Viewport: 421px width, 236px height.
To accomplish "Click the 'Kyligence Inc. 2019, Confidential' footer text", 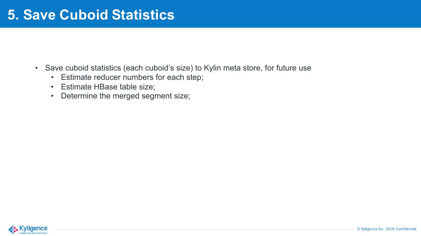I will pyautogui.click(x=389, y=229).
